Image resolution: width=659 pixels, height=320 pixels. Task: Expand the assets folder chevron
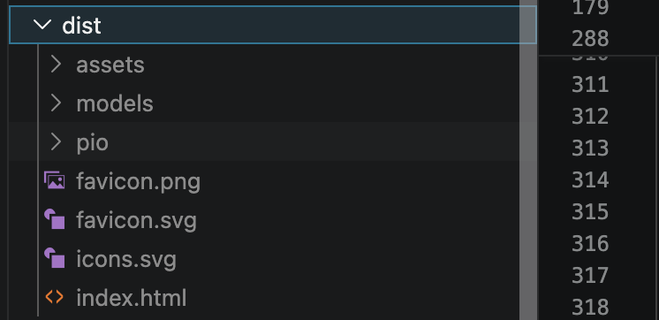[56, 65]
